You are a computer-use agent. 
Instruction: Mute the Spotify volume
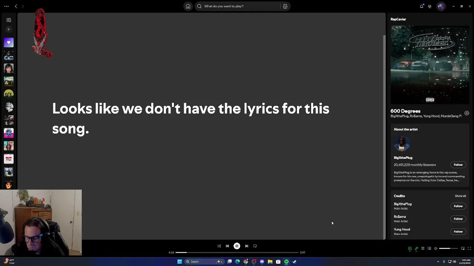(435, 249)
